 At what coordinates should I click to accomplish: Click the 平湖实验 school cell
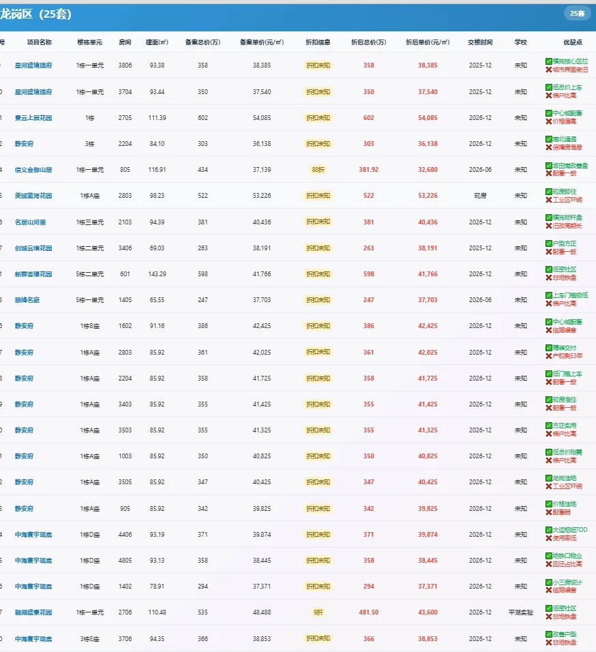(x=521, y=612)
